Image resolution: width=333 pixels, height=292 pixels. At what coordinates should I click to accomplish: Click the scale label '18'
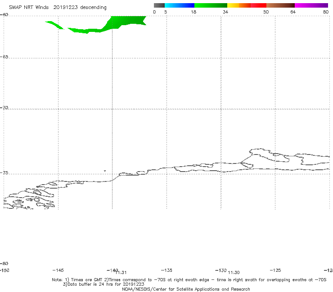193,12
